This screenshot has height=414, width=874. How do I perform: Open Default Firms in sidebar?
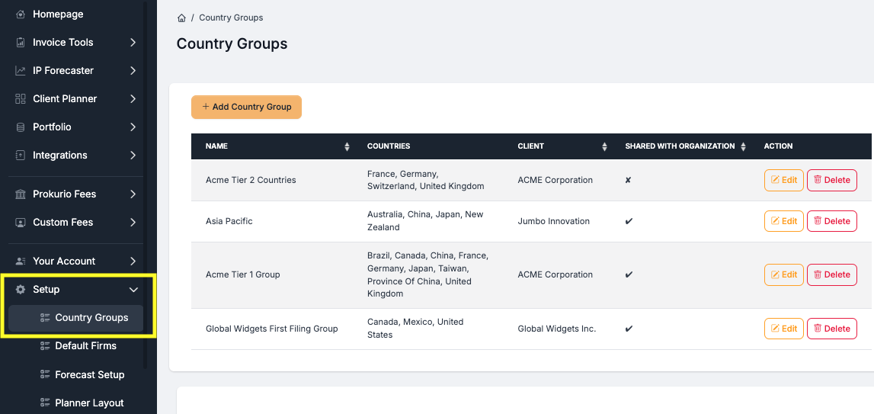pos(85,346)
